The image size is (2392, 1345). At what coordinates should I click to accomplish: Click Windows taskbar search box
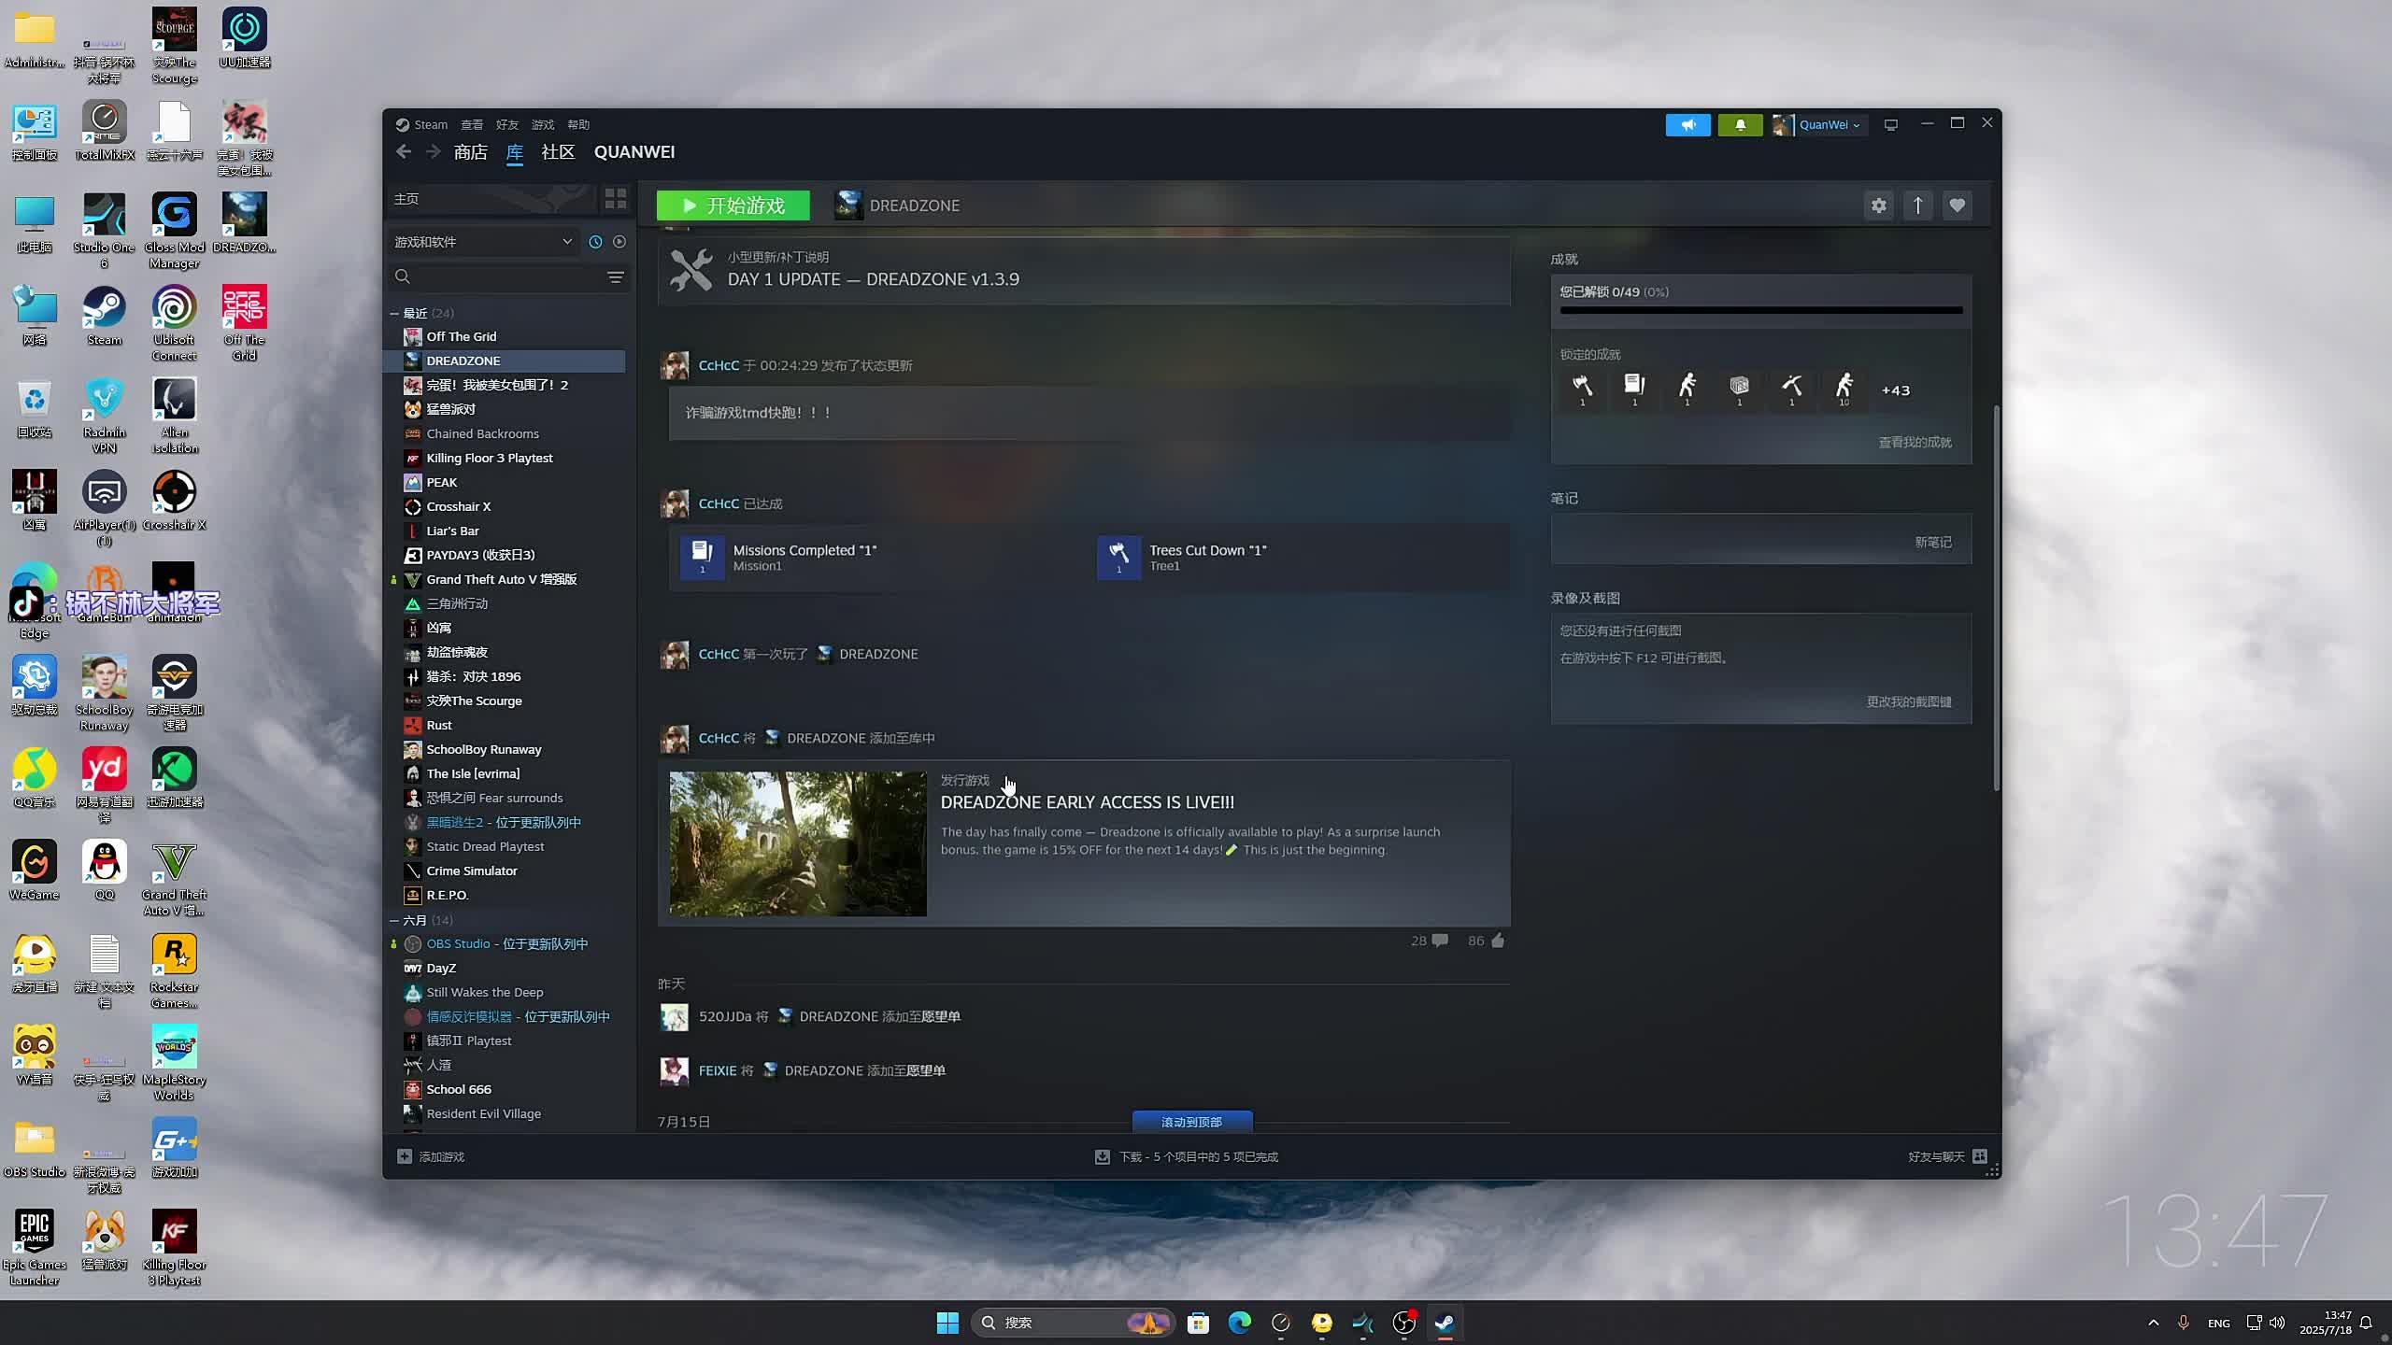coord(1071,1323)
